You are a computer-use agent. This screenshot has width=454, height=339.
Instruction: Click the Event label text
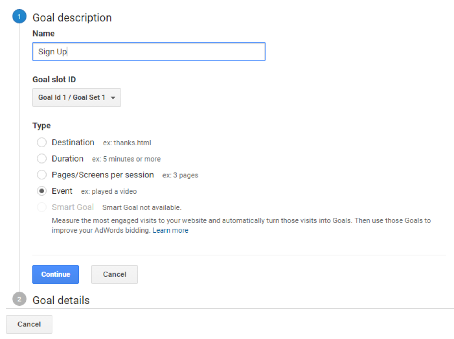(x=62, y=191)
